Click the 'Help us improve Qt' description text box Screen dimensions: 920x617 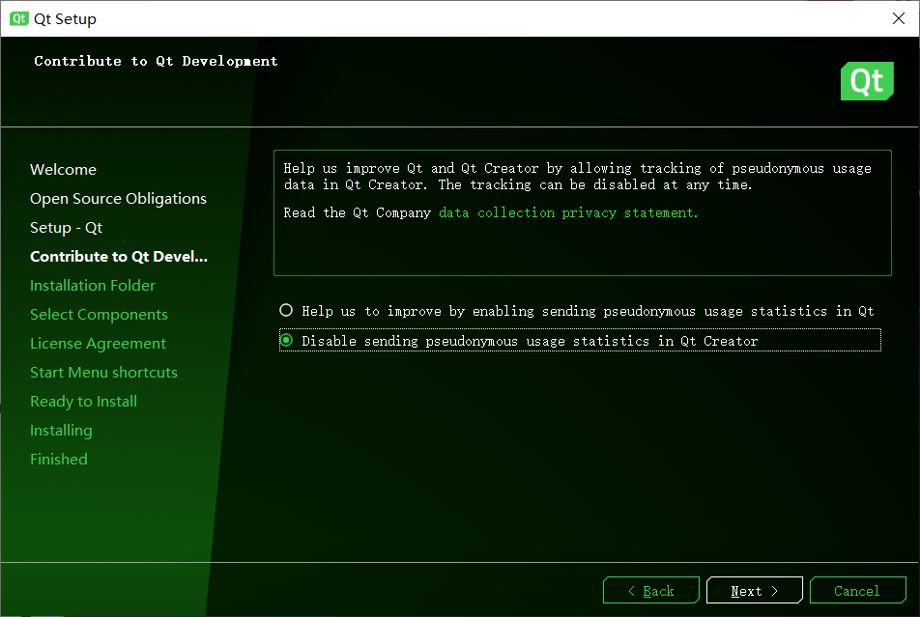tap(582, 212)
